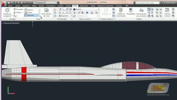Click the UCS Previous circular-arrow icon
177x100 pixels.
coord(60,12)
